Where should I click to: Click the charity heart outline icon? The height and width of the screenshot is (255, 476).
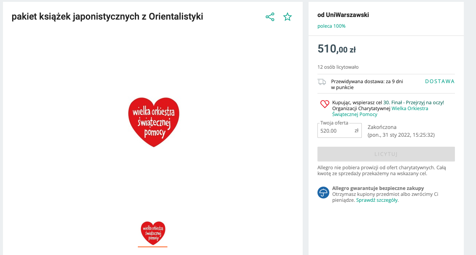324,104
